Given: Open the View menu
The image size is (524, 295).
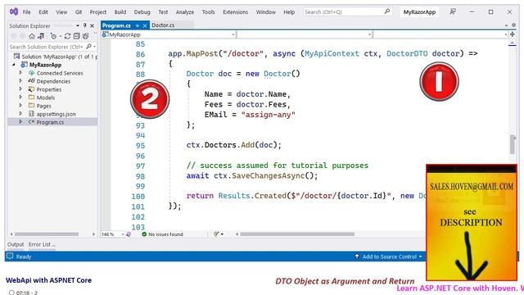Looking at the screenshot, I should coord(61,12).
